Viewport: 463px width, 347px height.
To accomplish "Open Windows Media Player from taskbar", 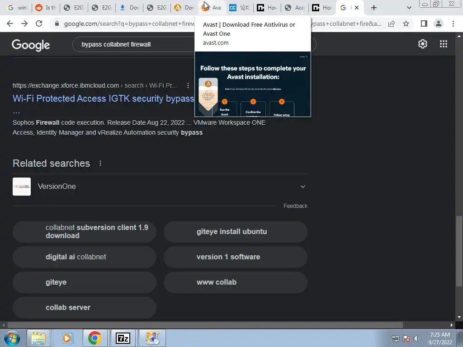I will point(67,338).
